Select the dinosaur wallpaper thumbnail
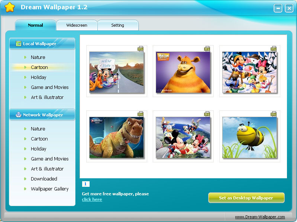Viewport: 297px width, 222px height. [116, 137]
